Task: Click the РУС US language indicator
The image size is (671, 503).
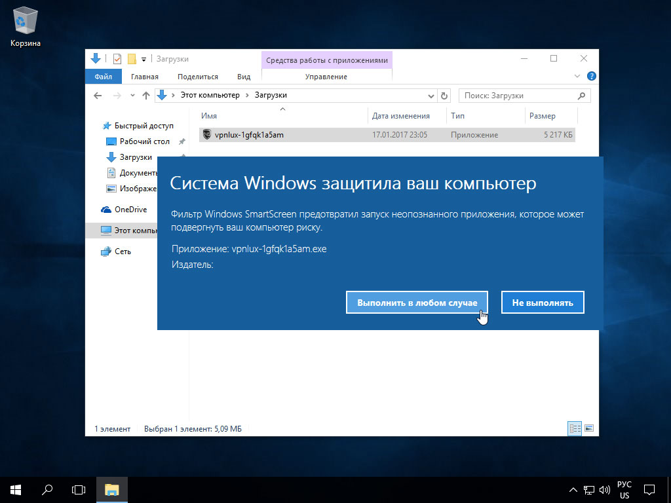Action: [x=624, y=490]
